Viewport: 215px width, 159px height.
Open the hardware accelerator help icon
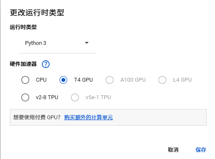point(46,64)
